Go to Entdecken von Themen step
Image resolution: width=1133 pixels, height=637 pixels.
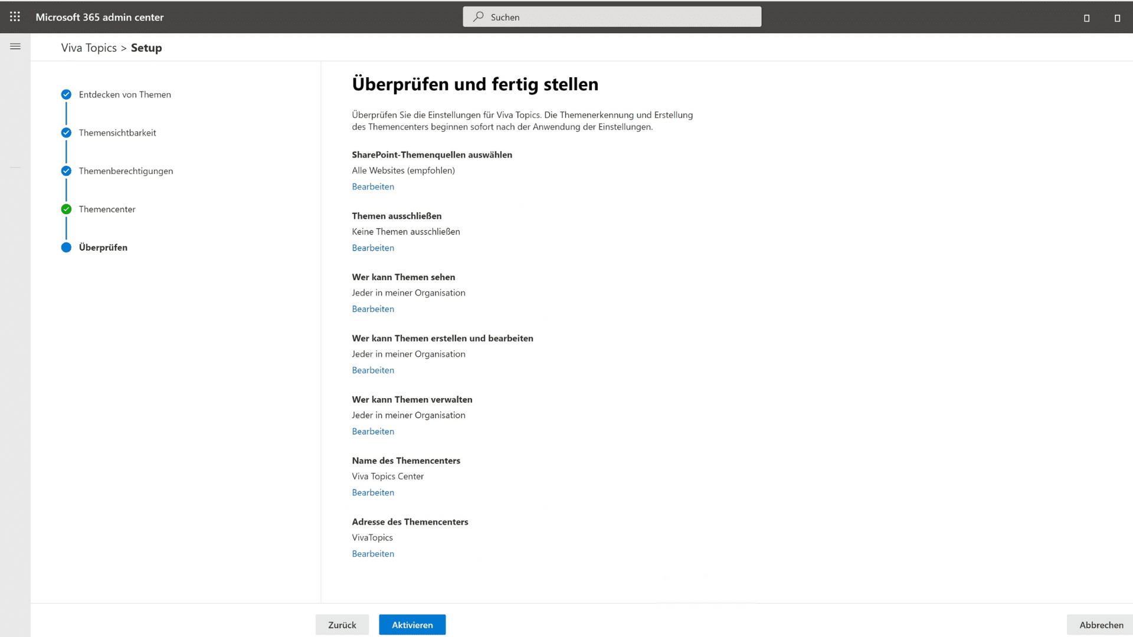(x=125, y=94)
